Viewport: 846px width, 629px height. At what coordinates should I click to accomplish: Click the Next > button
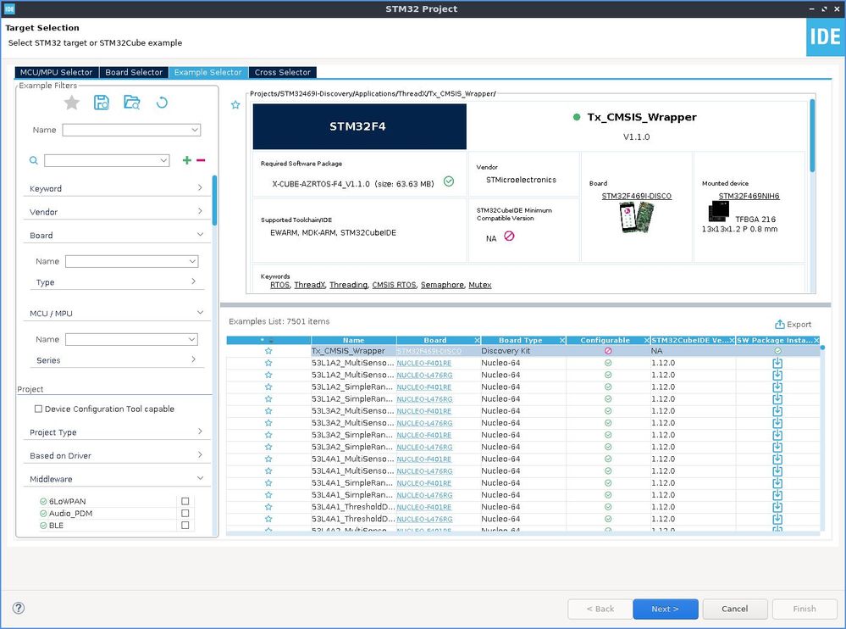666,609
